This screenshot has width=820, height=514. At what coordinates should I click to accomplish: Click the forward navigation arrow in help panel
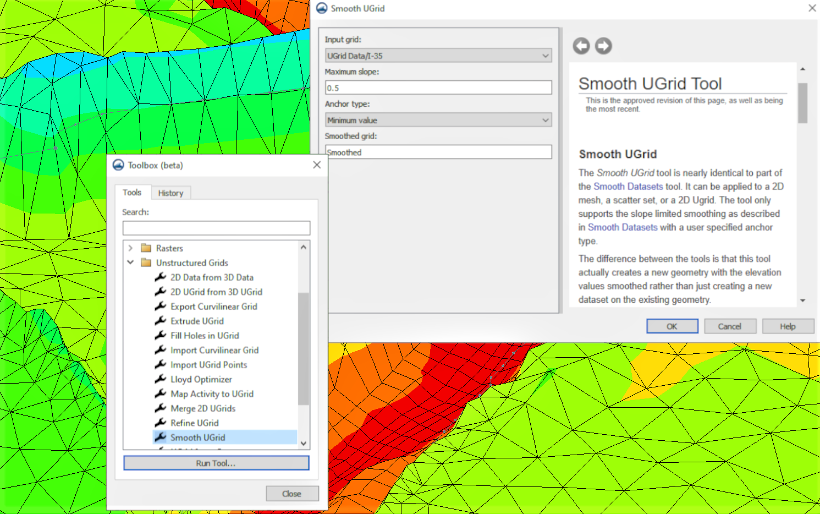click(603, 46)
